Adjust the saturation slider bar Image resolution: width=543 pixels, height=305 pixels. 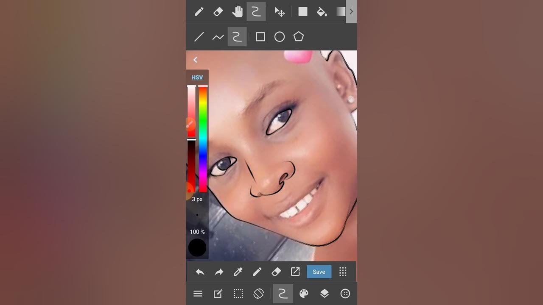pyautogui.click(x=192, y=111)
